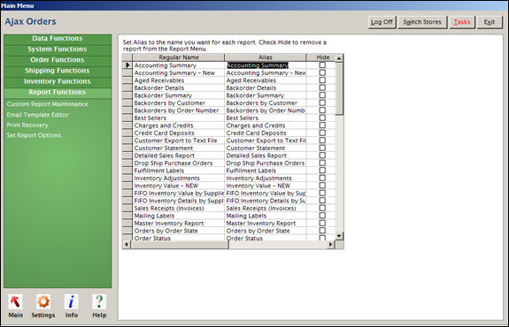
Task: Select Email Template Editor menu item
Action: [x=38, y=115]
